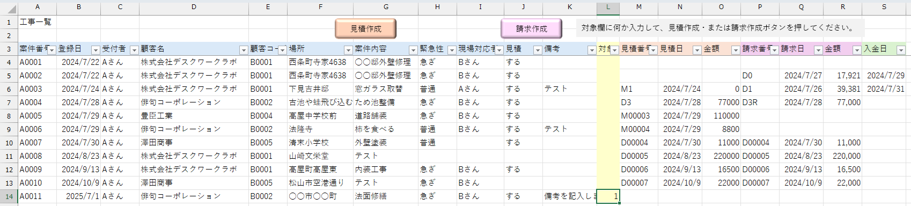
Task: Open the 場所 column filter
Action: click(x=348, y=50)
